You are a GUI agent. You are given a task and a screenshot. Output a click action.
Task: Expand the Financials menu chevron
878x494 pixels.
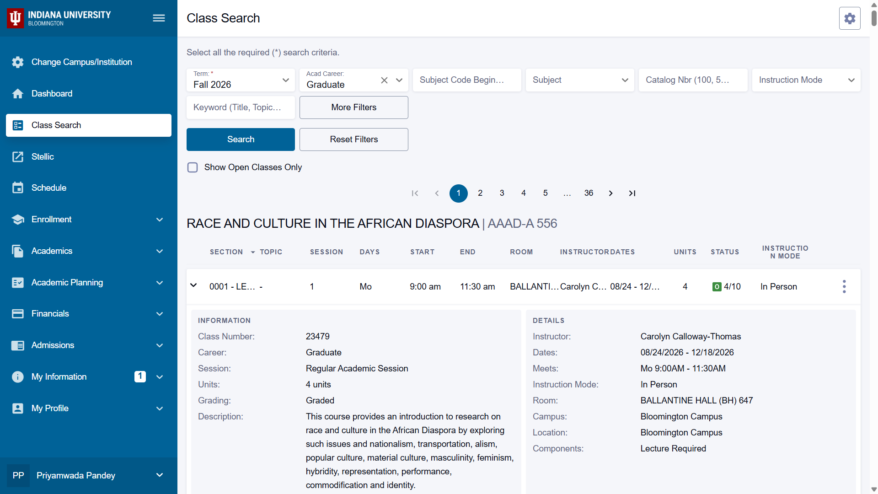[x=160, y=314]
